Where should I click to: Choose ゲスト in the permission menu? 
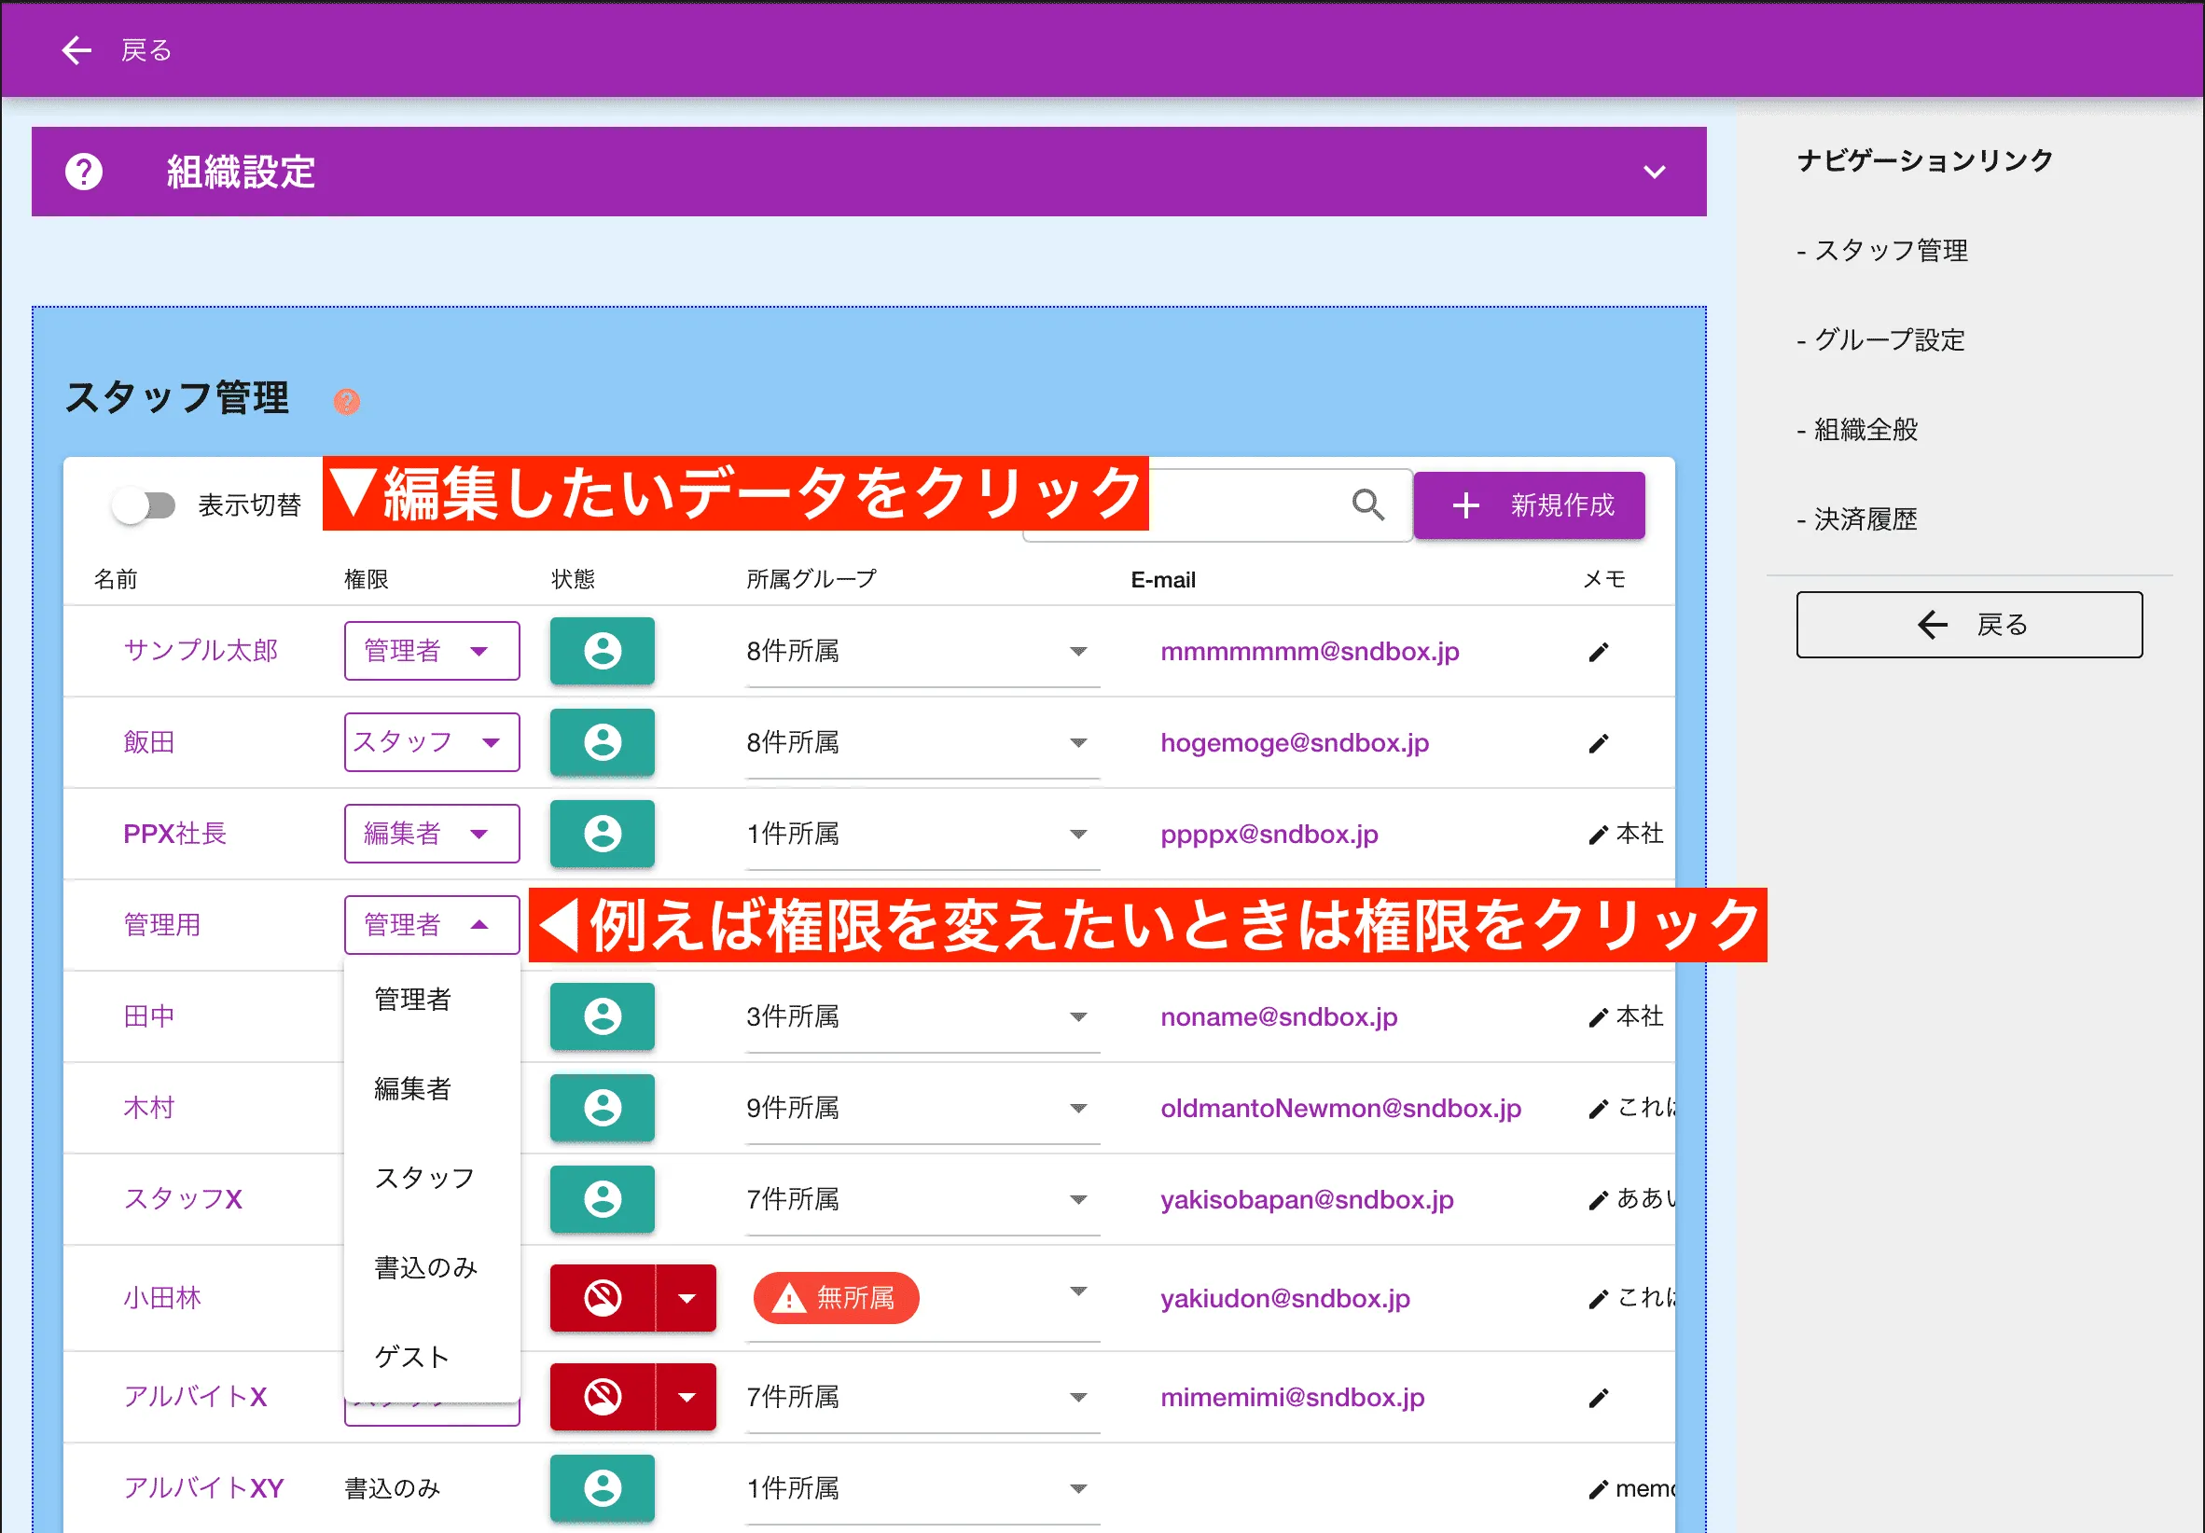411,1357
